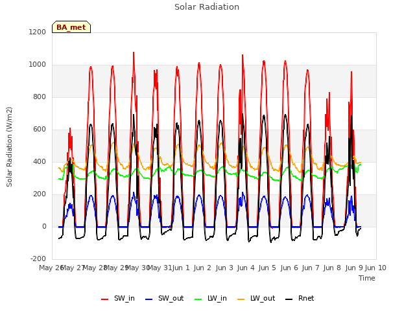
Task: Click the red SW_in legend swatch
Action: [105, 299]
